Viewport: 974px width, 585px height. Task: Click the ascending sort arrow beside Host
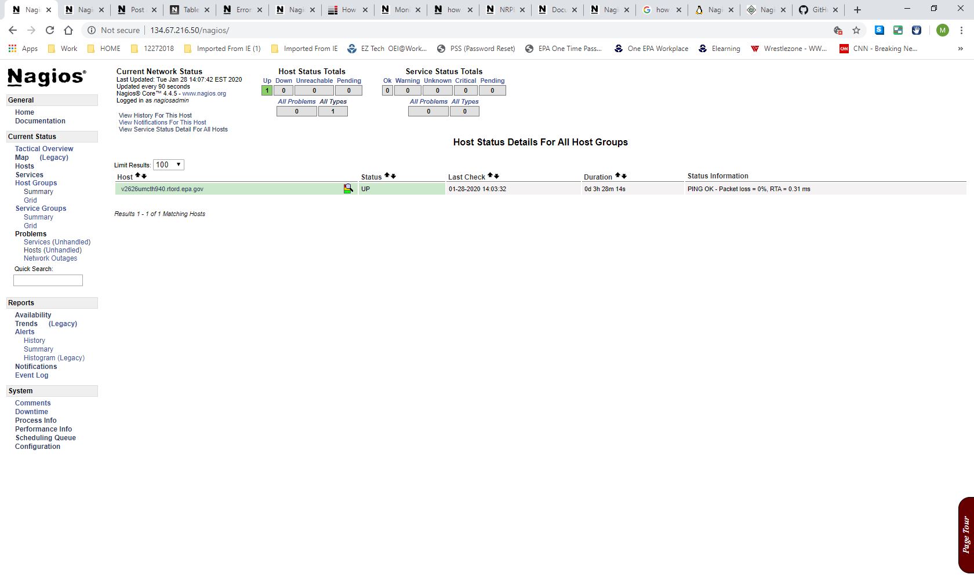[x=138, y=176]
